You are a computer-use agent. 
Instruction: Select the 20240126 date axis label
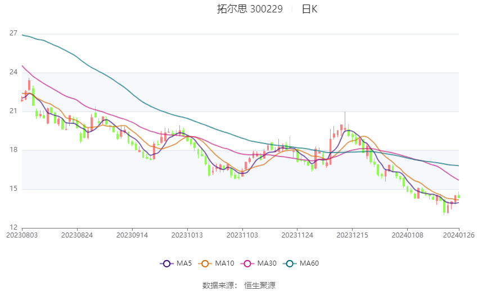click(458, 235)
